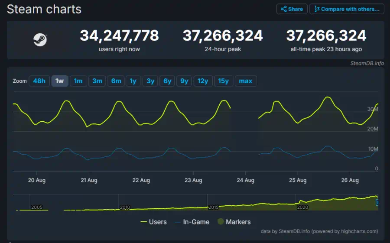Click 2020 in the navigator timeline
Image resolution: width=390 pixels, height=243 pixels.
(302, 207)
